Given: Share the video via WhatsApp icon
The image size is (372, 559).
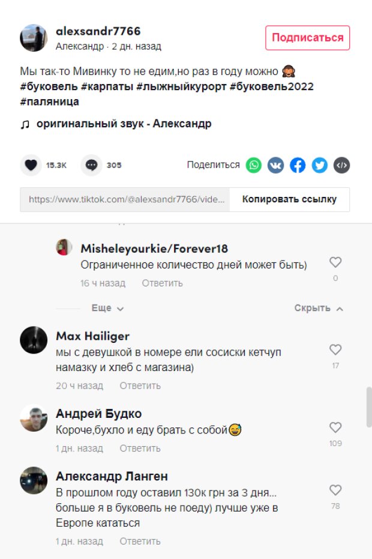Looking at the screenshot, I should pyautogui.click(x=254, y=165).
